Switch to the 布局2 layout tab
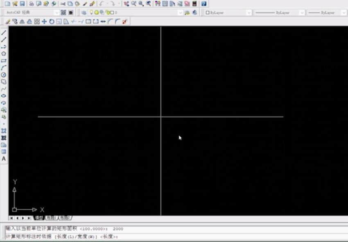The image size is (348, 242). [x=65, y=218]
